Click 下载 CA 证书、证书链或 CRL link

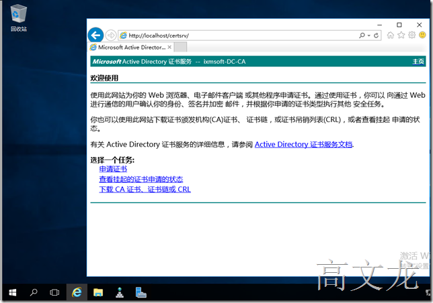145,190
